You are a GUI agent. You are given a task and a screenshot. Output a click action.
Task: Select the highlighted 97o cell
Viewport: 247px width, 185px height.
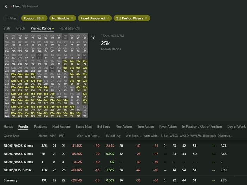tap(40, 82)
